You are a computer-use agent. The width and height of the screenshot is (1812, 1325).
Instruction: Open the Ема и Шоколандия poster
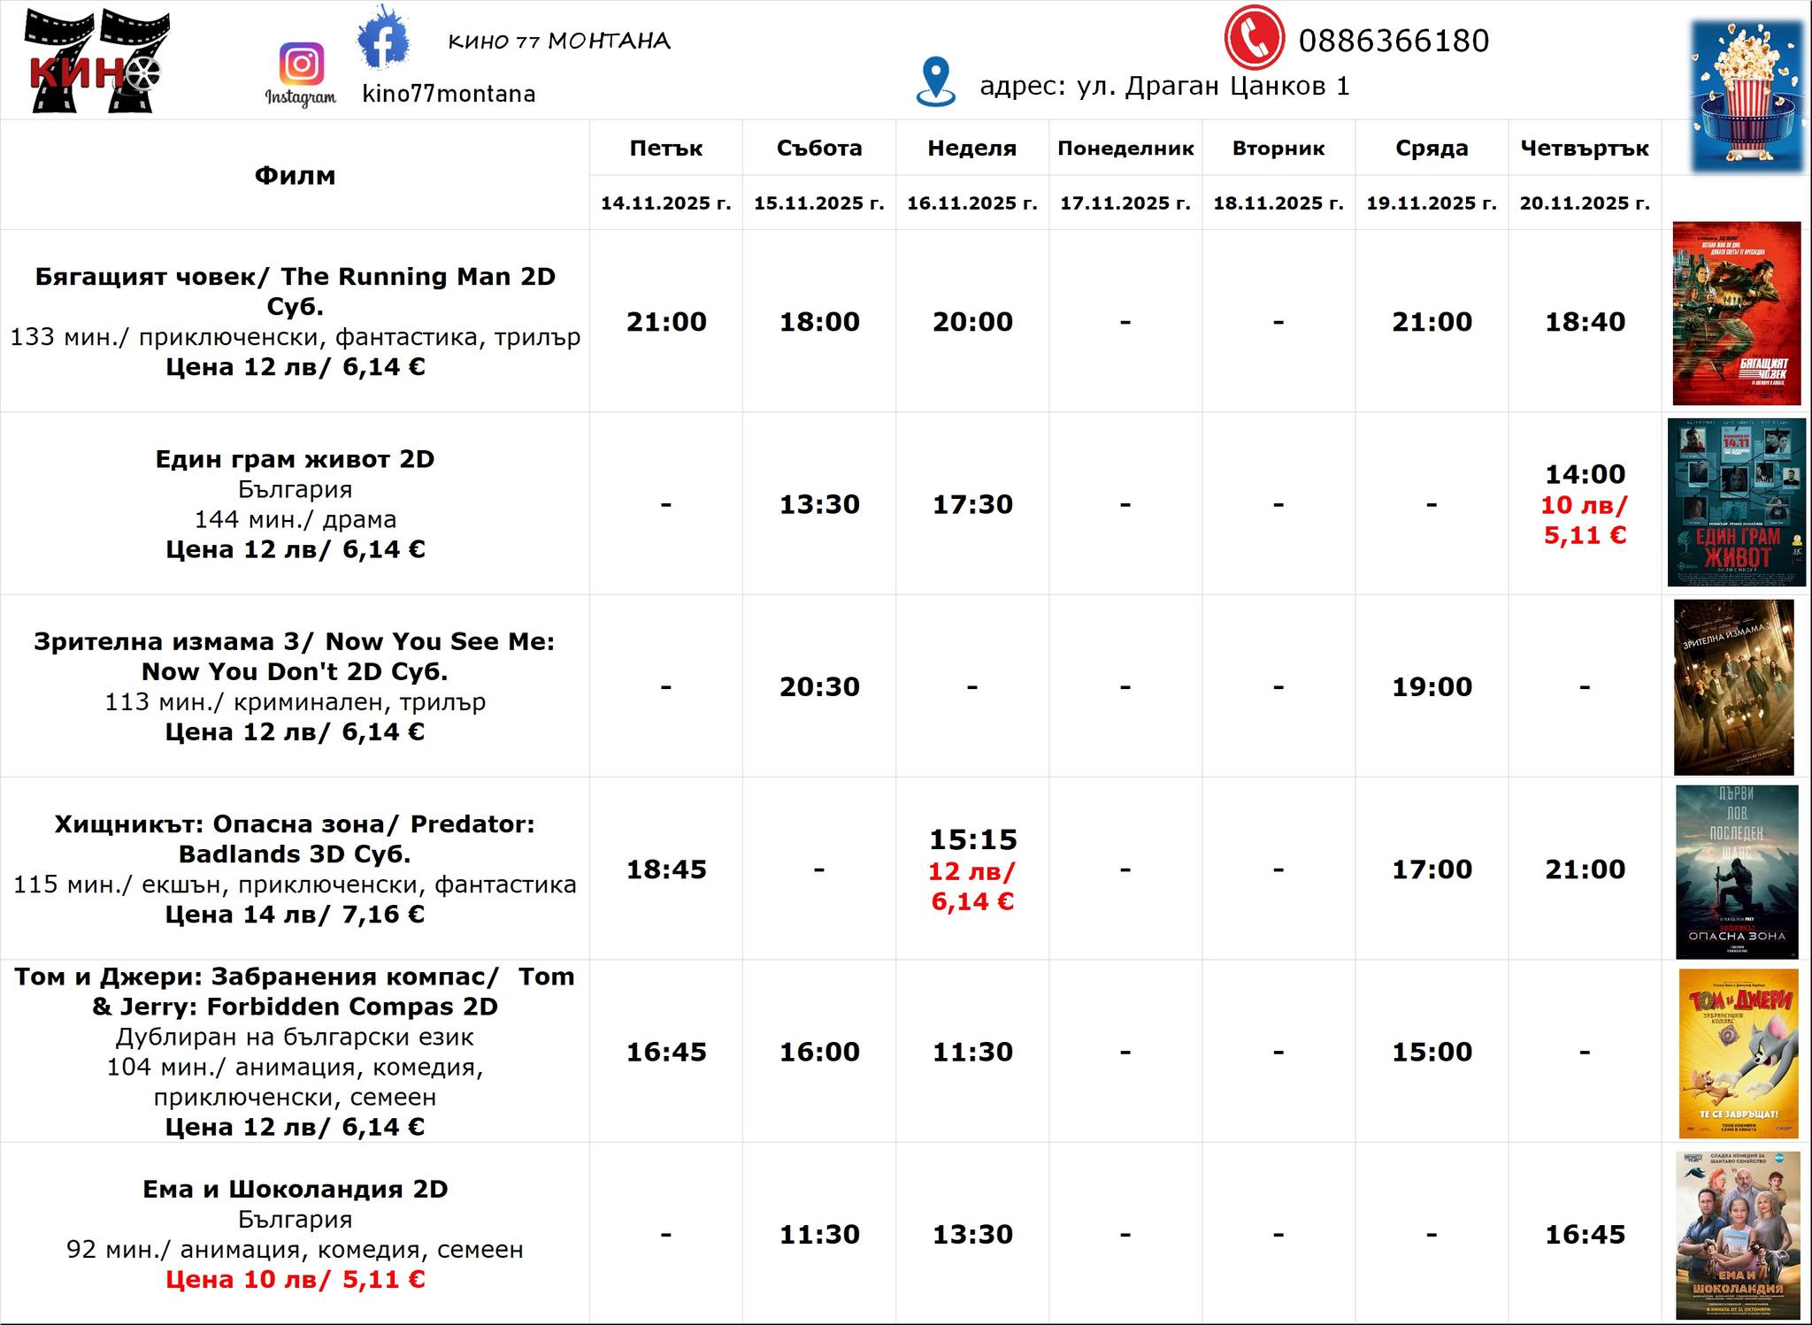[x=1738, y=1235]
